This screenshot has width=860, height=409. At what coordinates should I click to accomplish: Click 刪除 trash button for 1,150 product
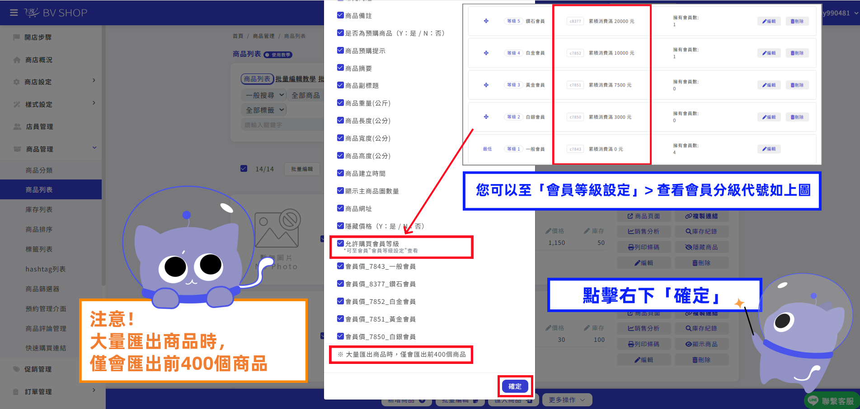701,263
